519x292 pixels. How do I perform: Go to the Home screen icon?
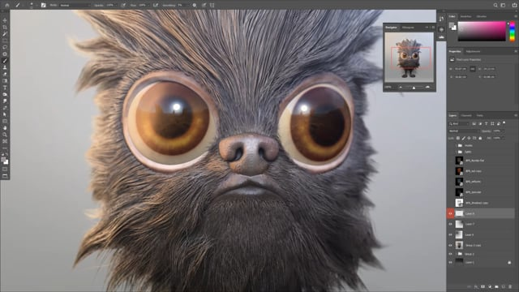pyautogui.click(x=7, y=6)
